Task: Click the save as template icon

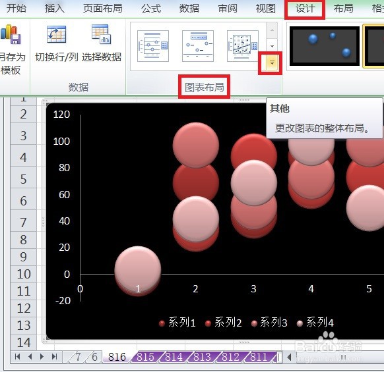Action: pyautogui.click(x=11, y=34)
